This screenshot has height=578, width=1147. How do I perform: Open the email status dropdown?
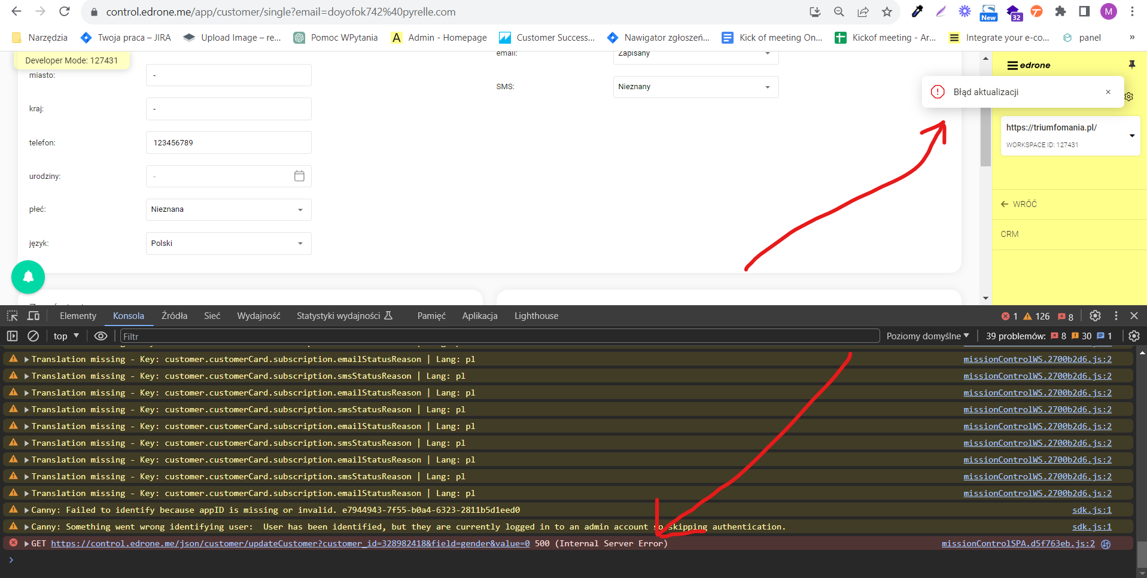696,57
